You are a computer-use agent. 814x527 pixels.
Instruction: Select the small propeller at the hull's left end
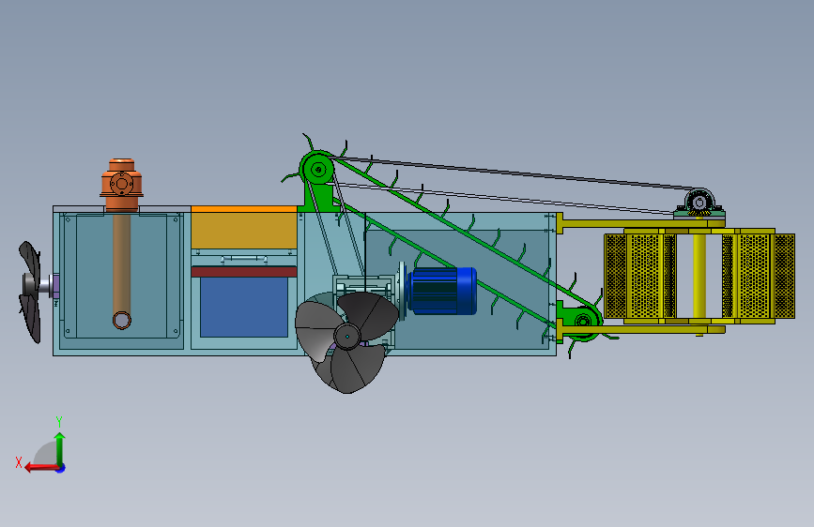coord(30,292)
